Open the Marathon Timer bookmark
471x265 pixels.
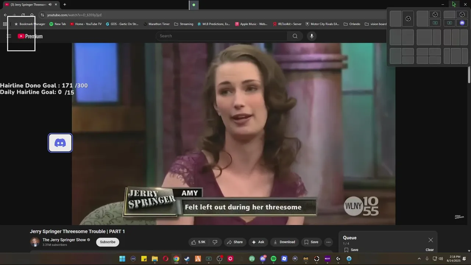point(156,24)
